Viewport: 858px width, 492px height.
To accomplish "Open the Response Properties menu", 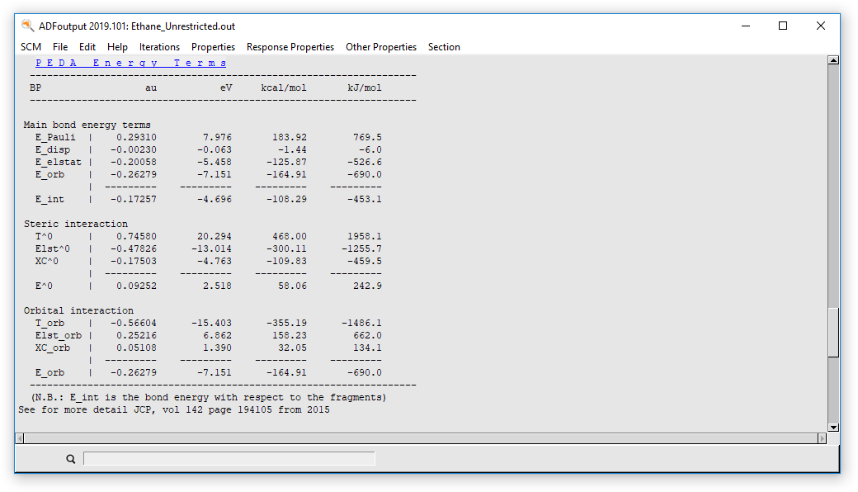I will click(290, 47).
